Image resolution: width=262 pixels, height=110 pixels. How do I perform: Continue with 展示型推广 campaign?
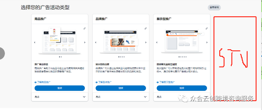point(182,88)
